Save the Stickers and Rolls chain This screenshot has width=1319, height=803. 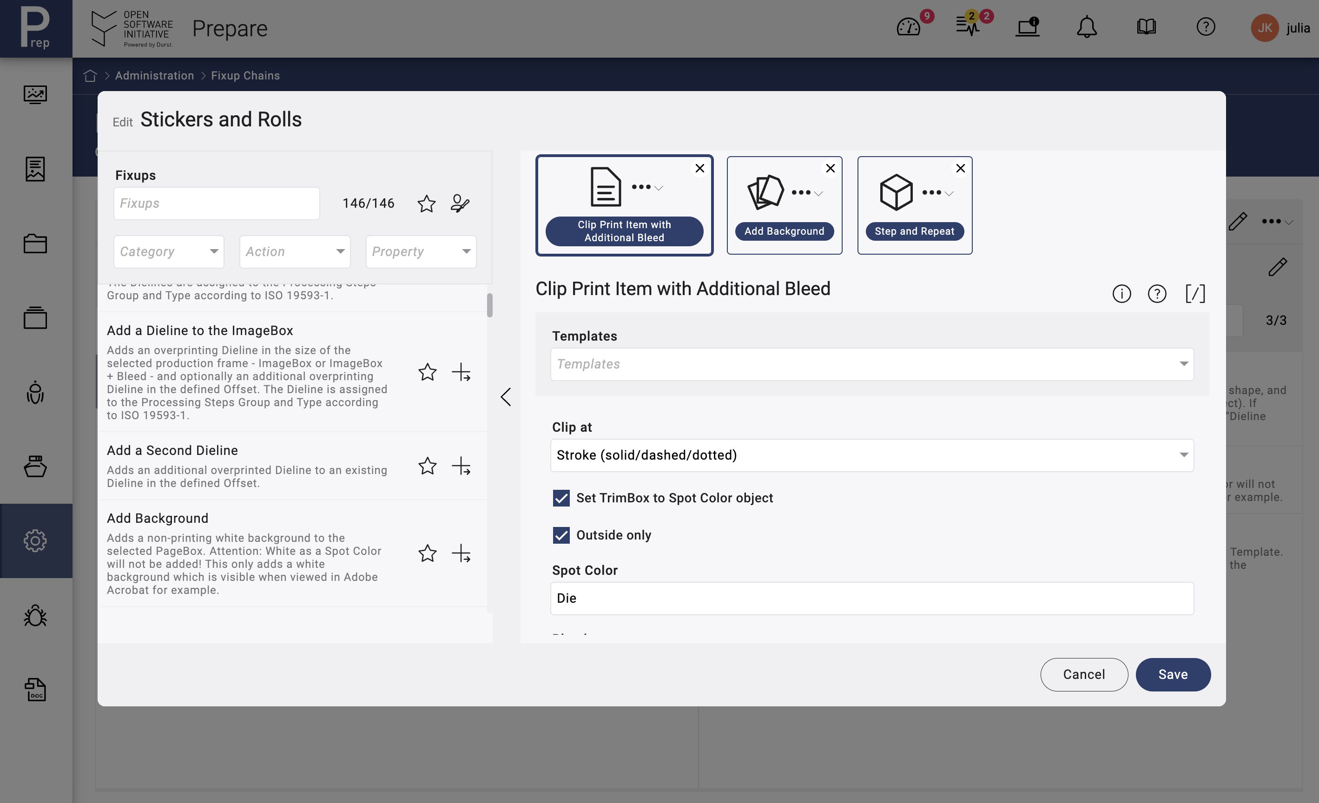tap(1173, 675)
